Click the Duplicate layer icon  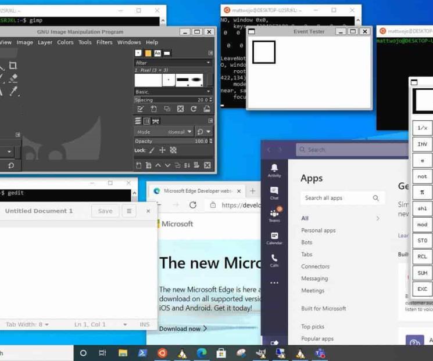(x=177, y=165)
